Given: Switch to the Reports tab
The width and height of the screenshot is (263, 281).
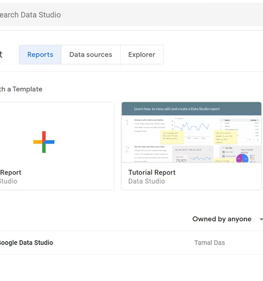Looking at the screenshot, I should [40, 54].
